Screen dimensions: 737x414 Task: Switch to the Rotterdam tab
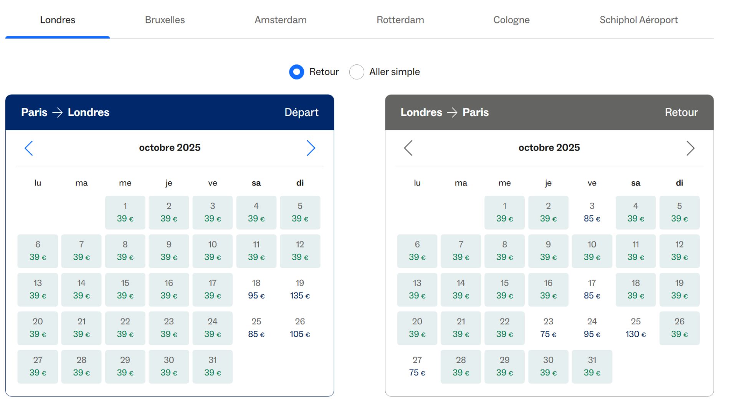400,20
